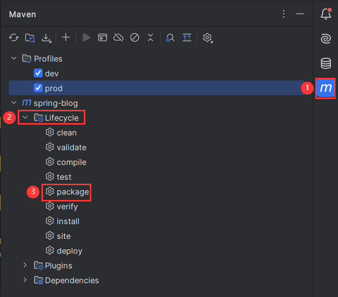Add a Maven project with the plus icon
Viewport: 338px width, 297px height.
66,37
